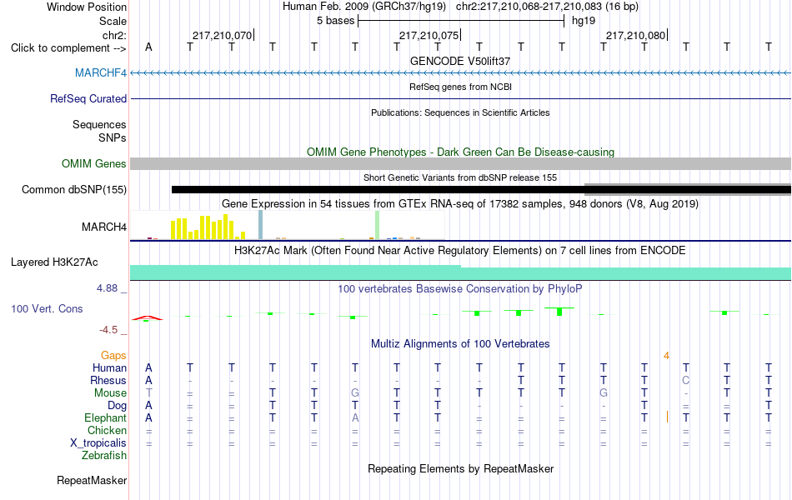Image resolution: width=792 pixels, height=500 pixels.
Task: Click the MARCH4 GTEx expression label
Action: pyautogui.click(x=104, y=227)
